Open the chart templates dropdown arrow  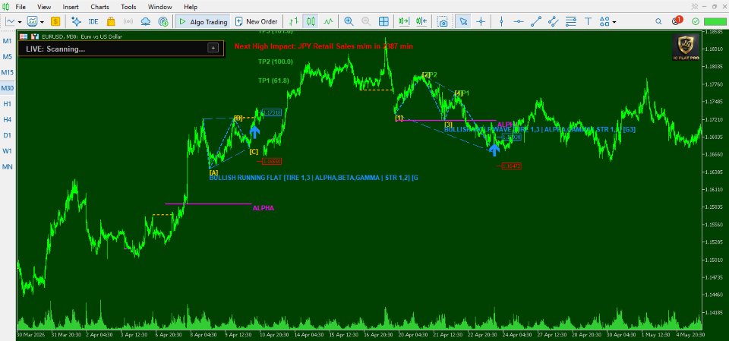coord(42,22)
